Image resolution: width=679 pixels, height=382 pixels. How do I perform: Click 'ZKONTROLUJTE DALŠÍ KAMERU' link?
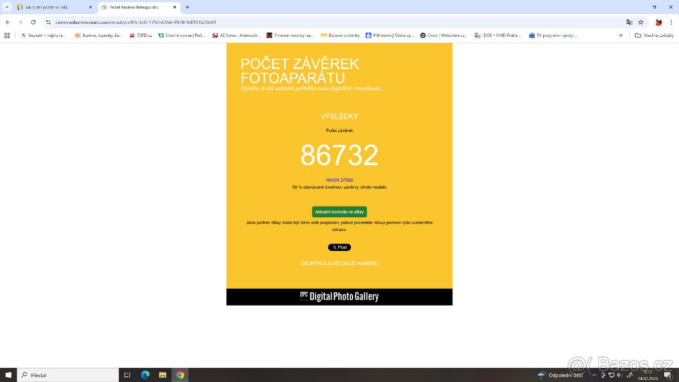click(x=339, y=264)
